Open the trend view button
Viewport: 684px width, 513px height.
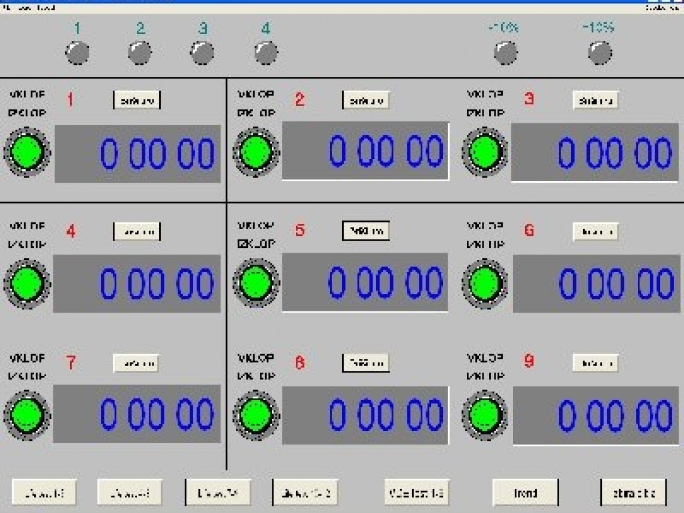coord(525,493)
